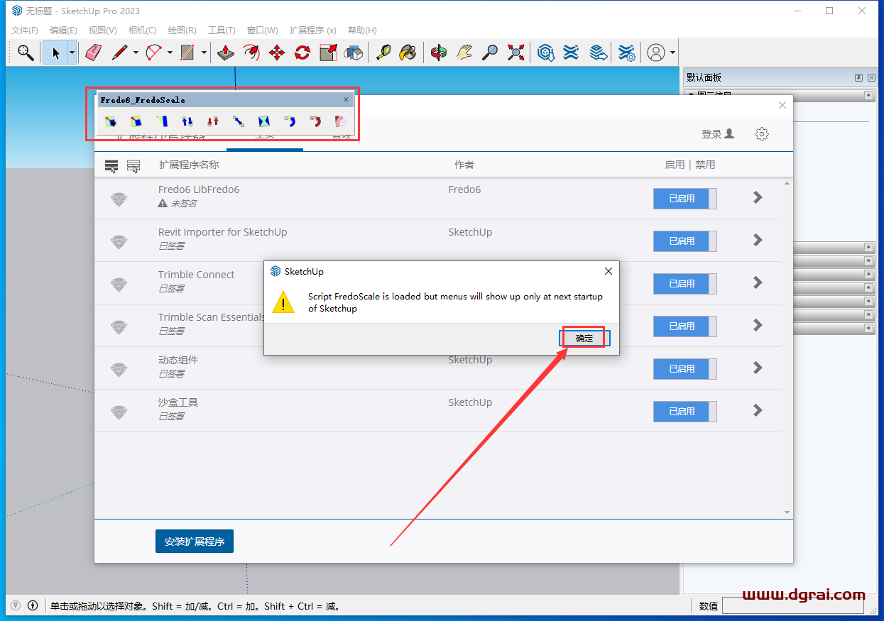Click the search magnifier at toolbar start
884x621 pixels.
click(26, 53)
